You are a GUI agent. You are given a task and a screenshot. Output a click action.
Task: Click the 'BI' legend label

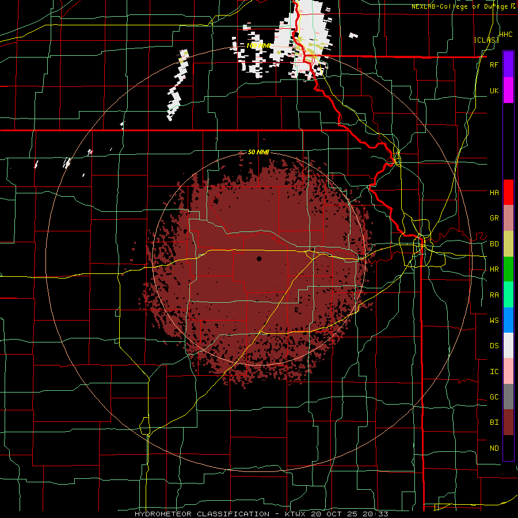pyautogui.click(x=494, y=422)
